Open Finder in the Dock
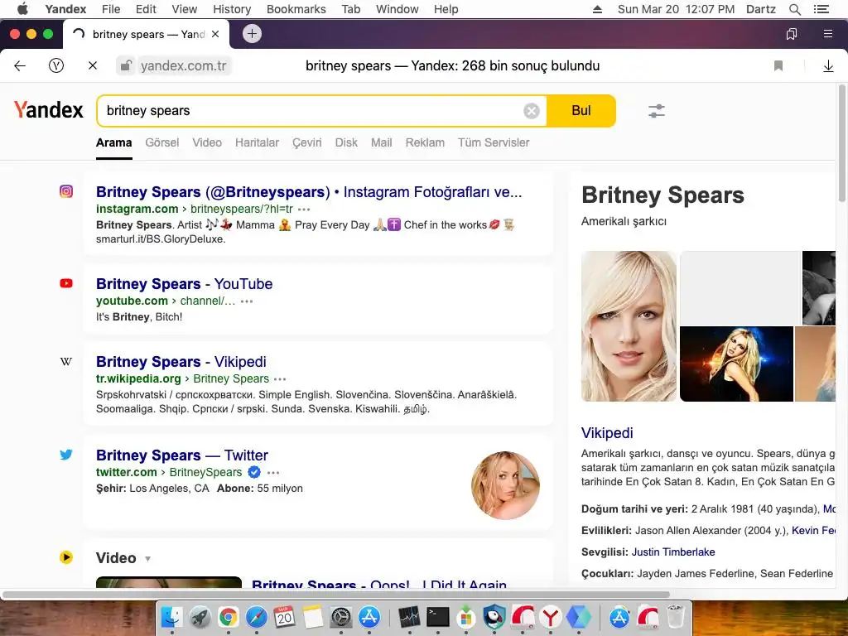 (x=172, y=617)
